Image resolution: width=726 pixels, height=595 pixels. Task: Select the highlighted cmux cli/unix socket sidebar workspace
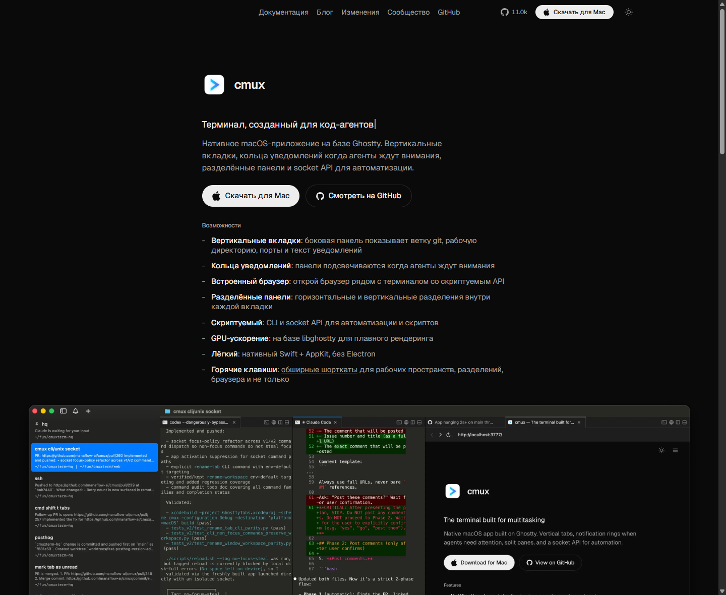94,457
